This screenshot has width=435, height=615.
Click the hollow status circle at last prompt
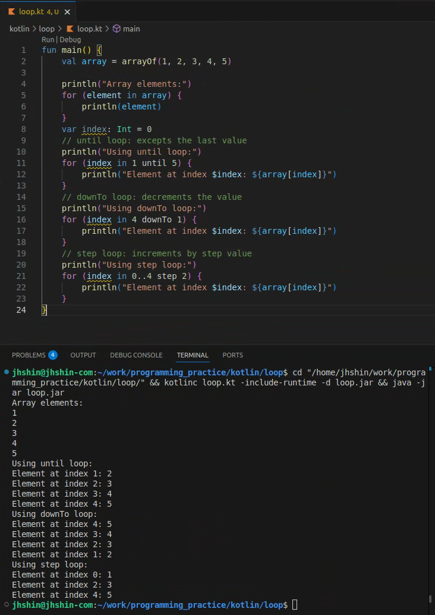tap(7, 605)
